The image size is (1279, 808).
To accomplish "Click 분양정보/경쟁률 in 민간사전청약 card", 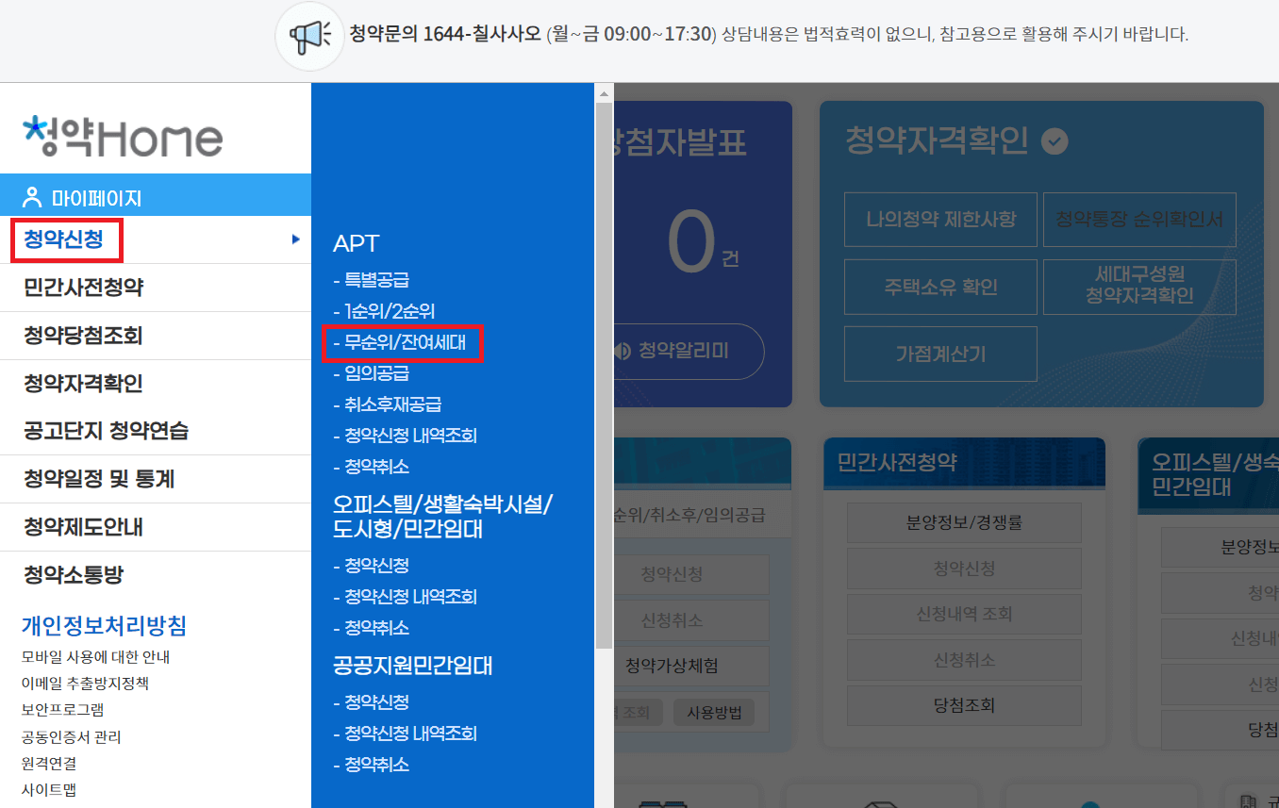I will coord(964,523).
